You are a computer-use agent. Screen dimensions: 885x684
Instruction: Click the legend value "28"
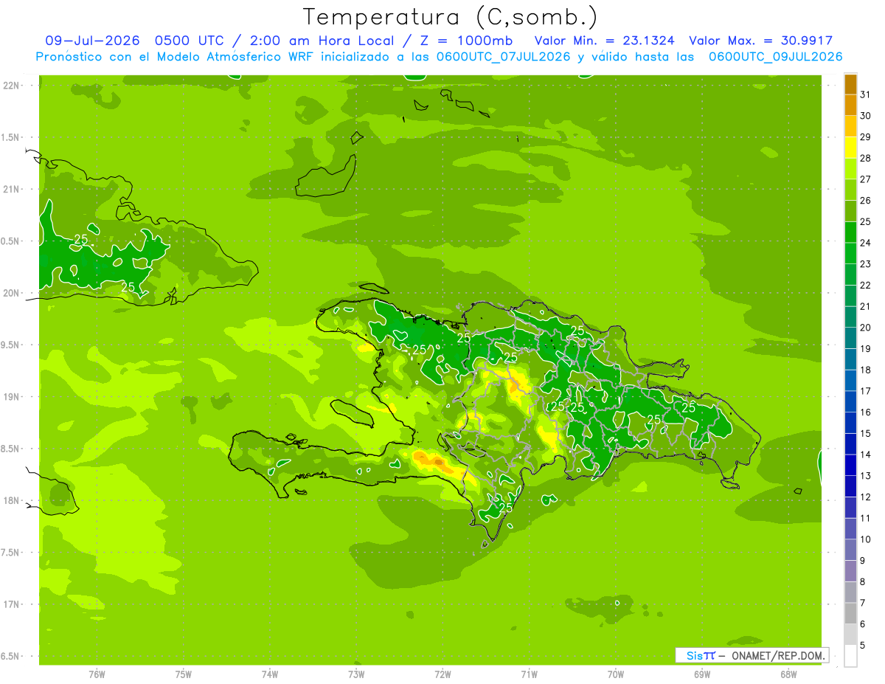click(x=866, y=158)
